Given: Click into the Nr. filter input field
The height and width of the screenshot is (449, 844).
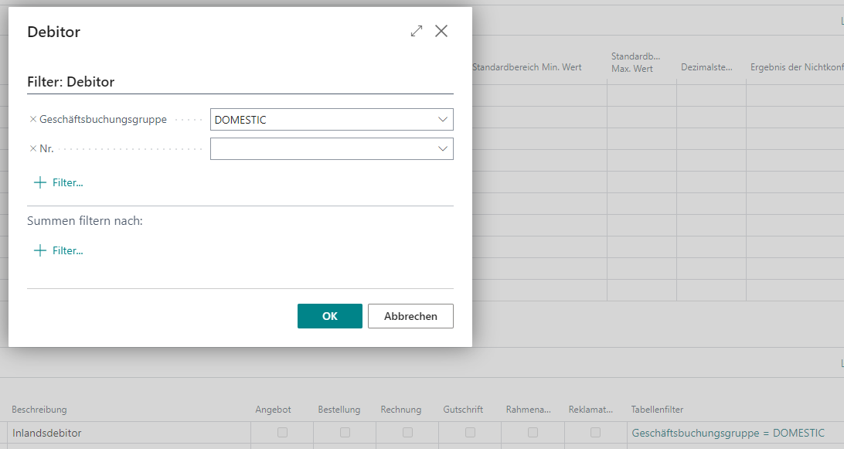Looking at the screenshot, I should pos(321,148).
